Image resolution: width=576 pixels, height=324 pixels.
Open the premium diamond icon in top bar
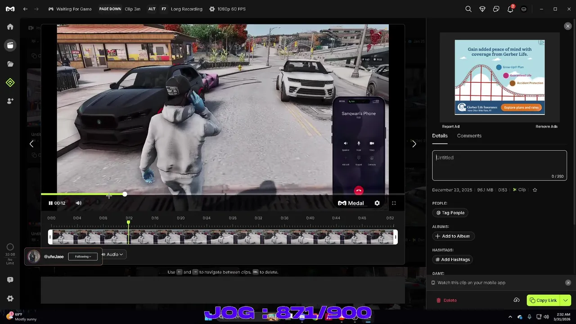click(x=482, y=9)
